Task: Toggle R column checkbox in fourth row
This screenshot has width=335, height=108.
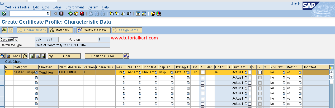Action: tap(202, 88)
